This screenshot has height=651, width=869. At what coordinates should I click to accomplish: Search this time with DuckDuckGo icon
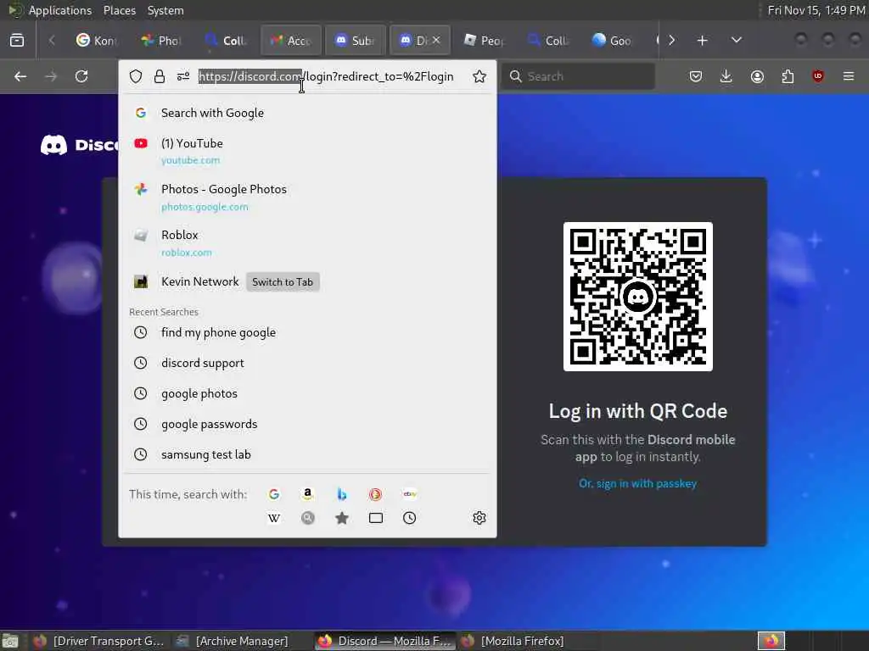tap(376, 494)
